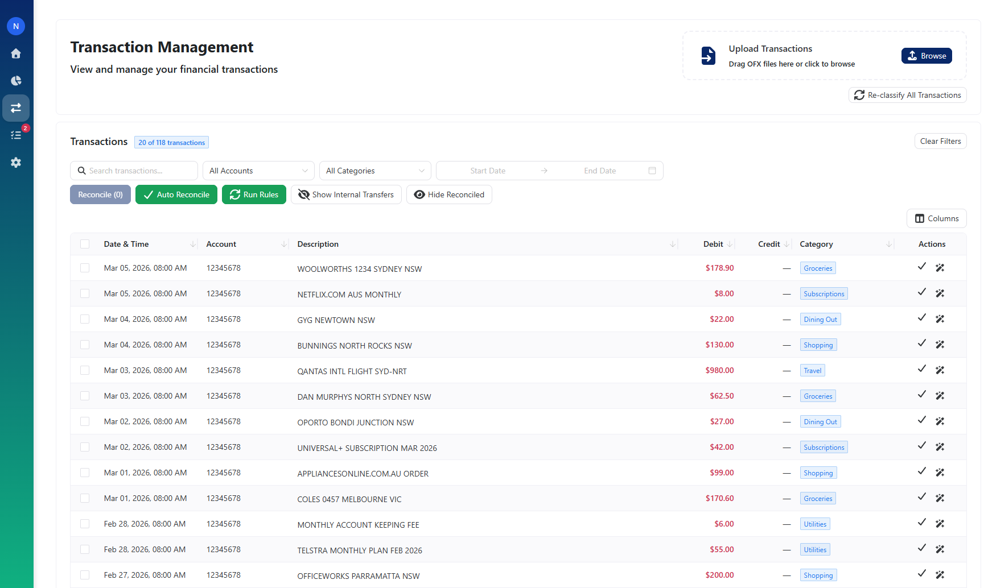Re-classify NETFLIX.COM row using the wand icon
The height and width of the screenshot is (588, 984).
point(940,292)
